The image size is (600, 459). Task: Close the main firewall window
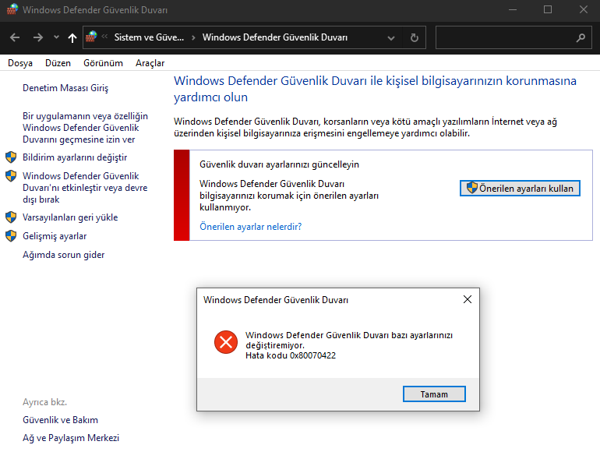point(583,9)
